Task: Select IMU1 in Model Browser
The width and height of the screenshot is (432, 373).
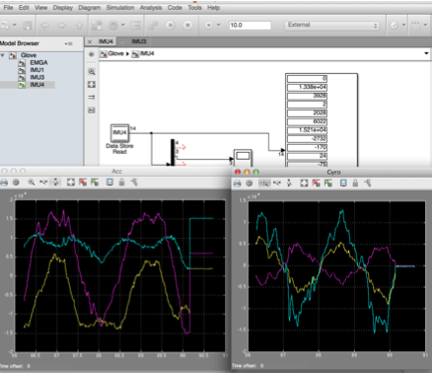Action: [x=36, y=70]
